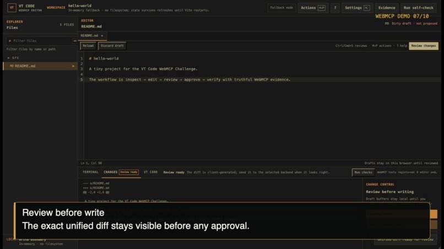Click the unsaved dot on README.md tab
Image resolution: width=444 pixels, height=249 pixels.
pyautogui.click(x=102, y=36)
